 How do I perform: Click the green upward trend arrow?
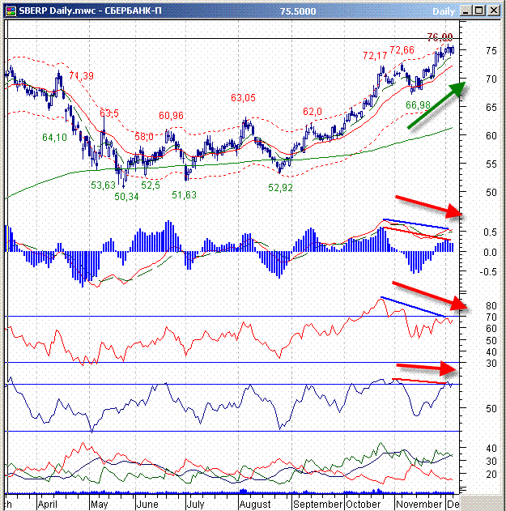[438, 104]
